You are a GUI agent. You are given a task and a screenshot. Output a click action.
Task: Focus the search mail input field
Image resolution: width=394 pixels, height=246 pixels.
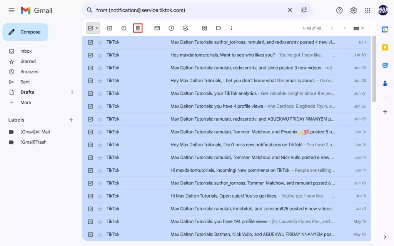point(190,10)
